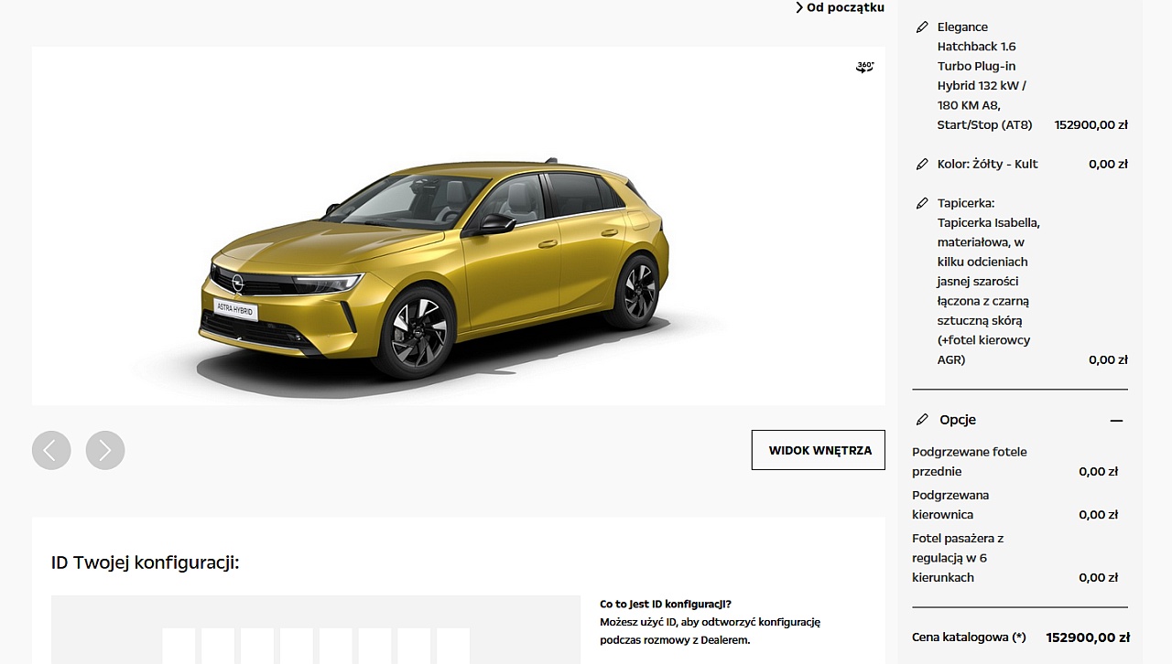
Task: Click the pencil icon beside Tapicerka
Action: [922, 203]
